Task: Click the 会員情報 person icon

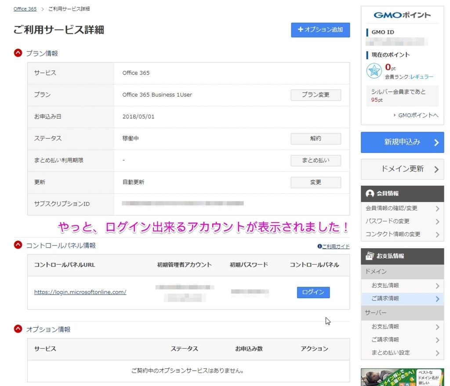Action: (370, 194)
